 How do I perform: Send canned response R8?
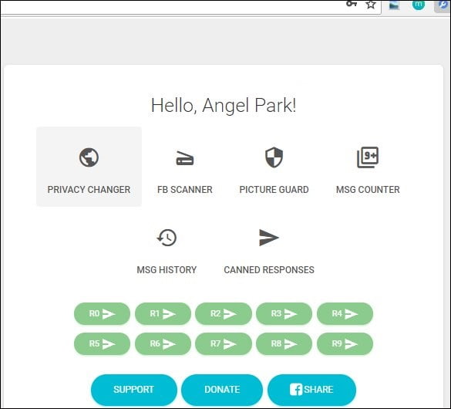(284, 343)
